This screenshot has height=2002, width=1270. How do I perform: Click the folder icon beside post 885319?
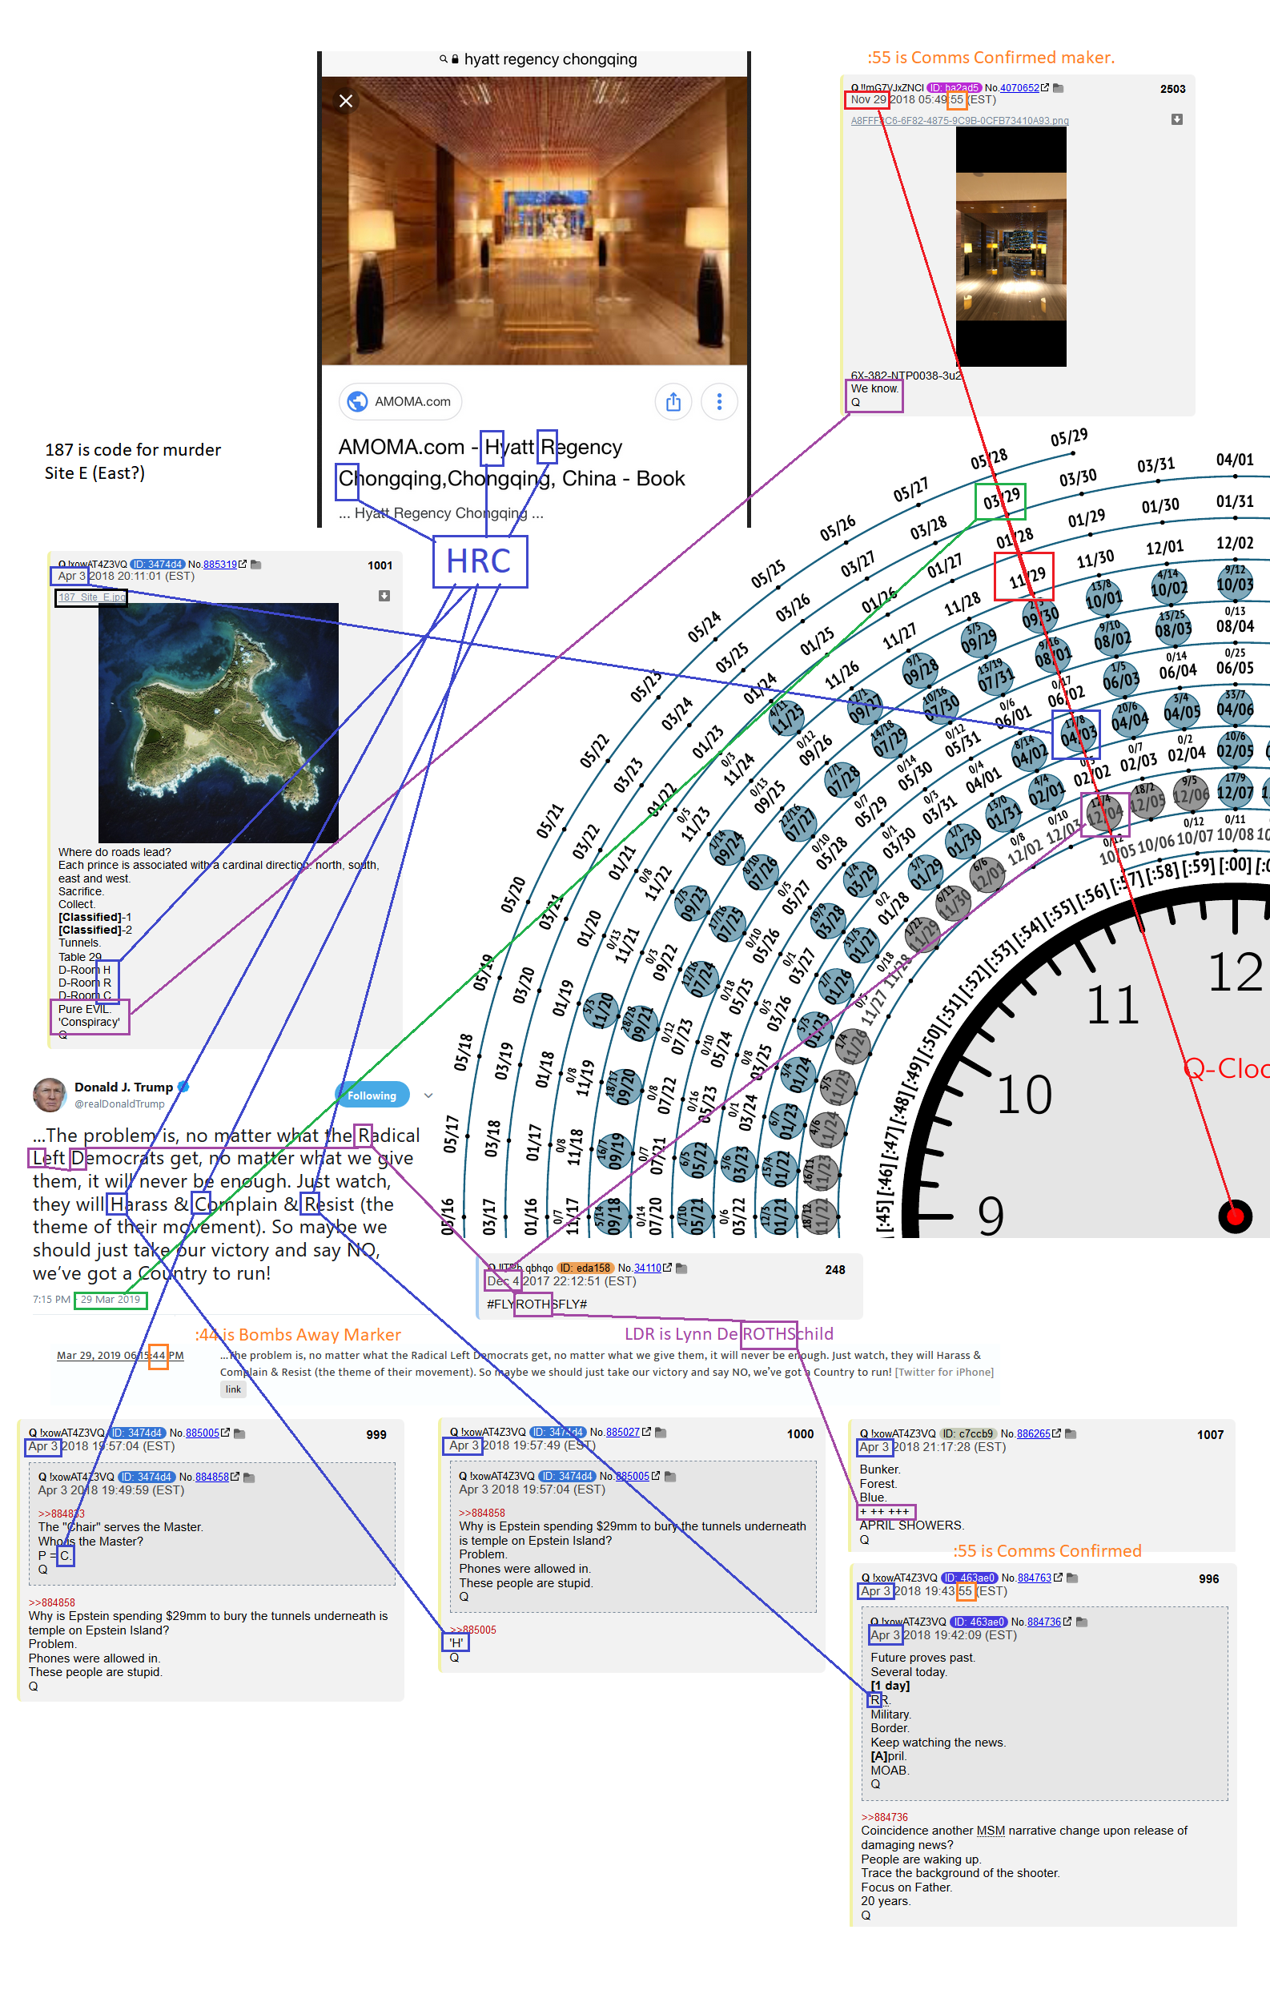point(256,565)
